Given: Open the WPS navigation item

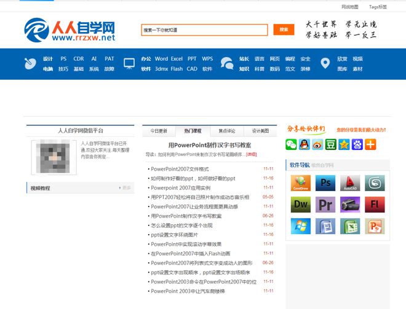Looking at the screenshot, I should (207, 59).
